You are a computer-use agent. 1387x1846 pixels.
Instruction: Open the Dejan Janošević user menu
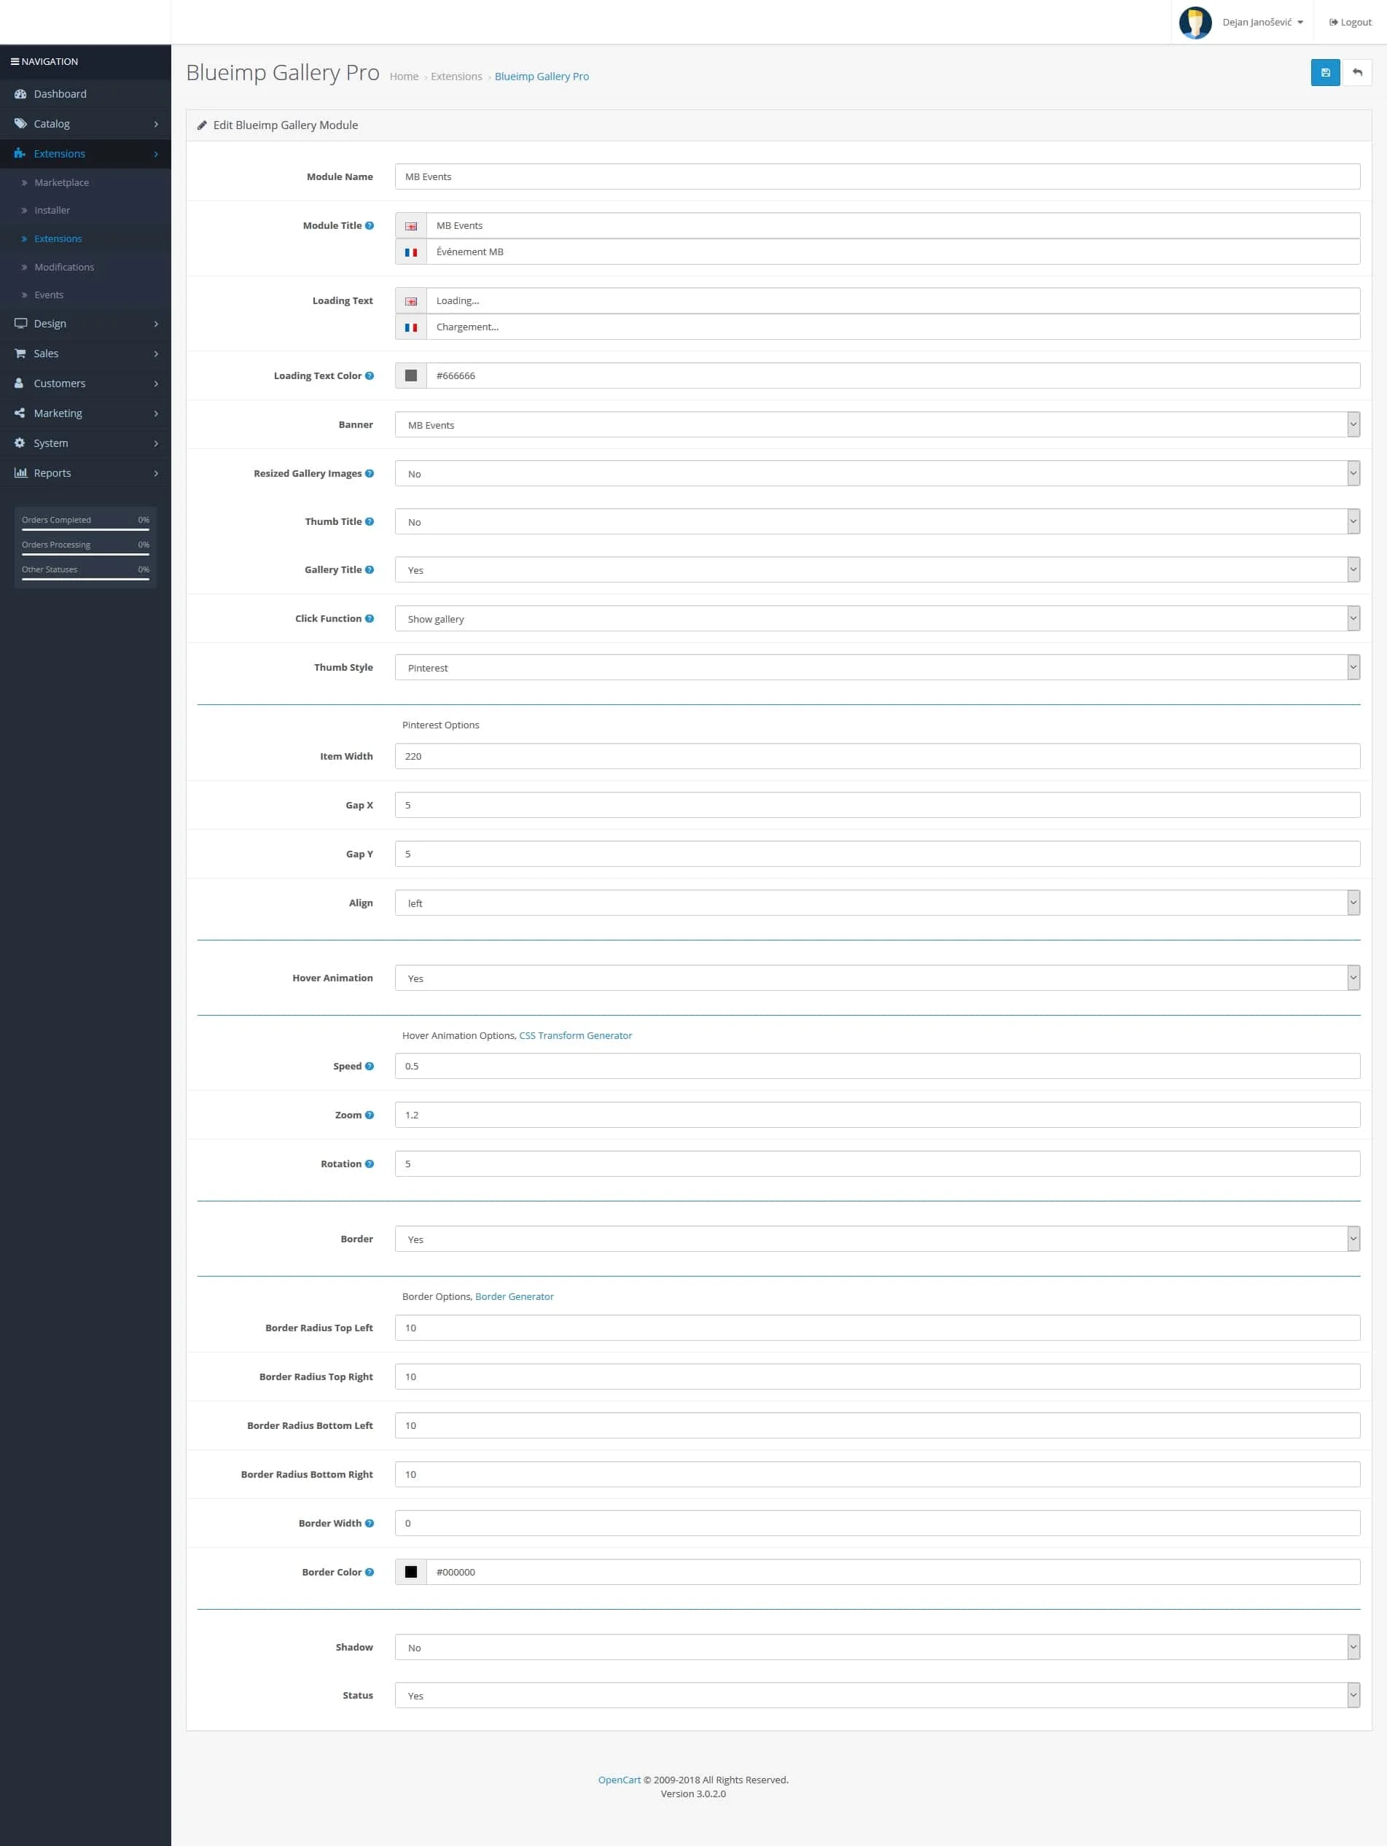(1262, 23)
